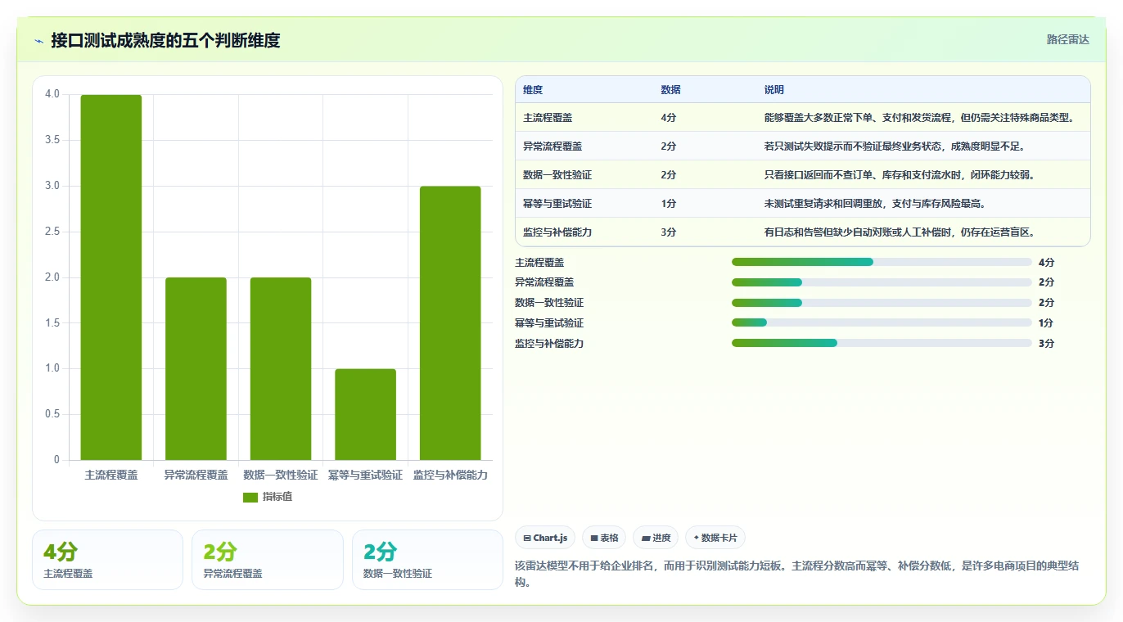This screenshot has width=1123, height=622.
Task: Click the 4分 value in the table
Action: click(x=668, y=118)
